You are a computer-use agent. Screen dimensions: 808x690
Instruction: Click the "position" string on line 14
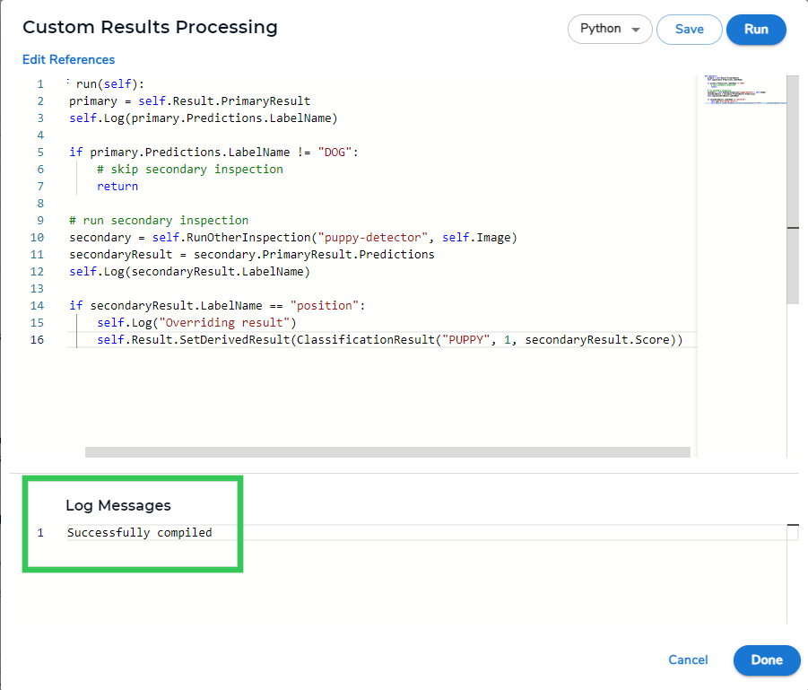[x=324, y=305]
